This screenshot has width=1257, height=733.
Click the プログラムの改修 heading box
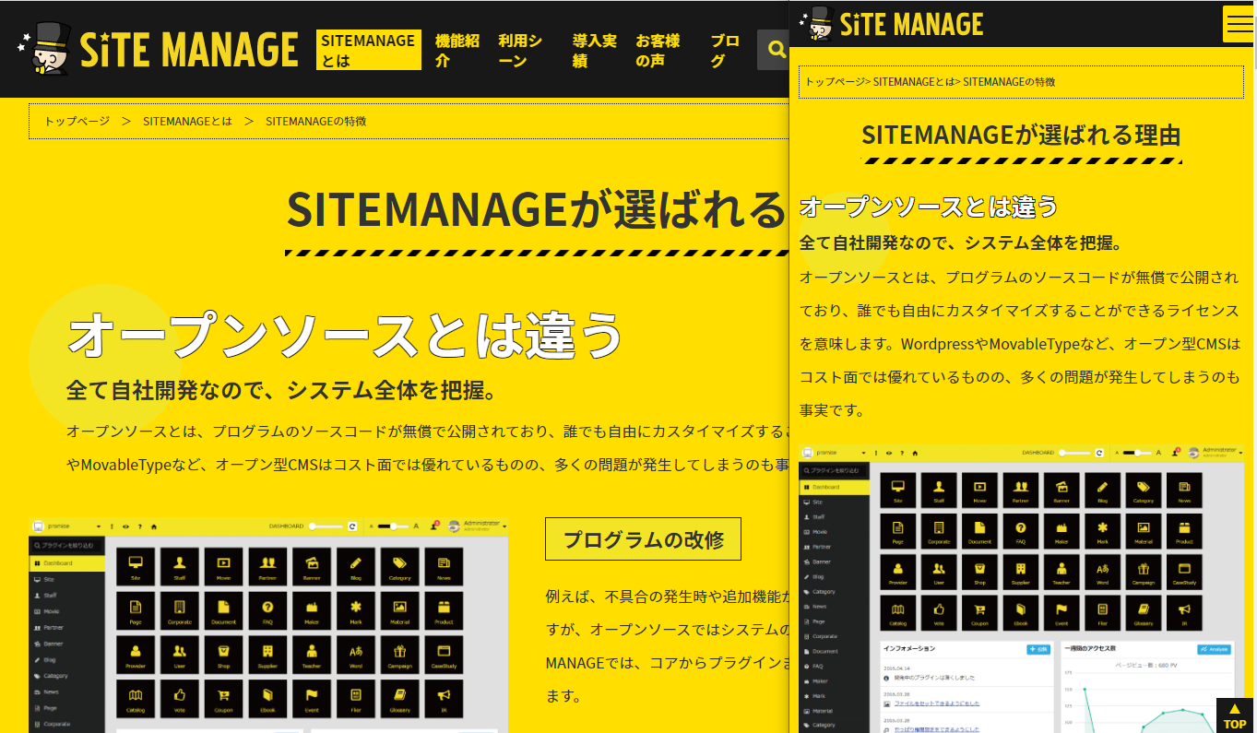[x=643, y=538]
